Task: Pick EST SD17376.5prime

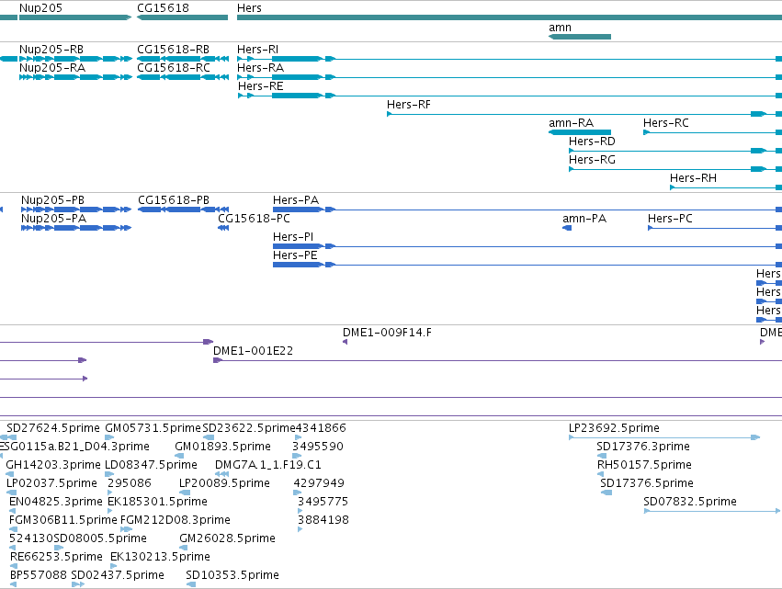Action: pos(647,483)
